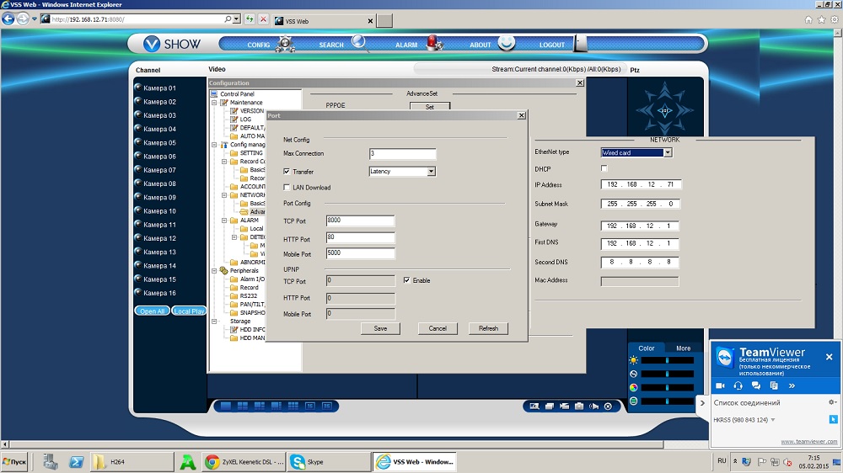Toggle the UPNP Enable checkbox
This screenshot has width=843, height=473.
click(406, 280)
